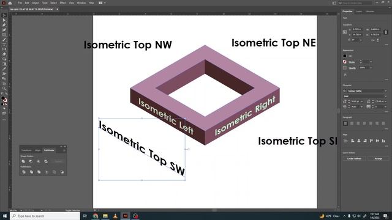The width and height of the screenshot is (392, 220).
Task: Click the Minus Back pathfinder icon
Action: coord(62,172)
